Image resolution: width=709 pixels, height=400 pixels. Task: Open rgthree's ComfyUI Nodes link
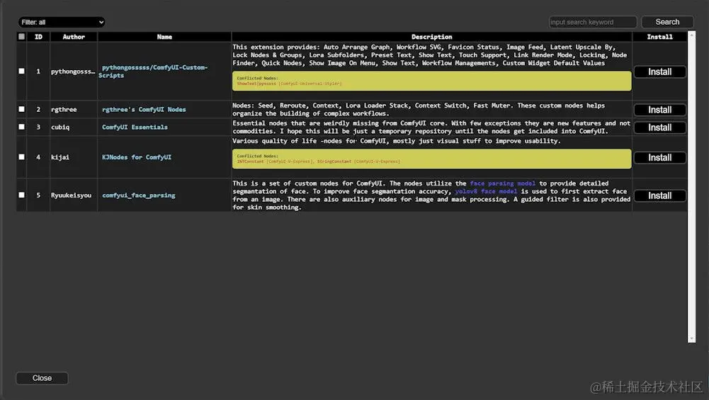tap(144, 109)
